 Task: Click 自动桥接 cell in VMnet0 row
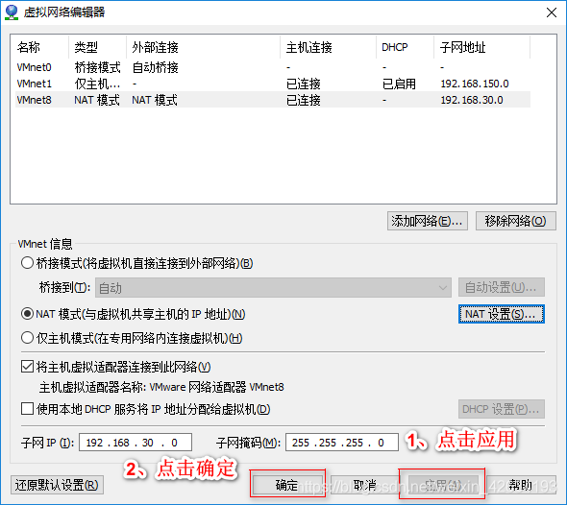coord(155,67)
